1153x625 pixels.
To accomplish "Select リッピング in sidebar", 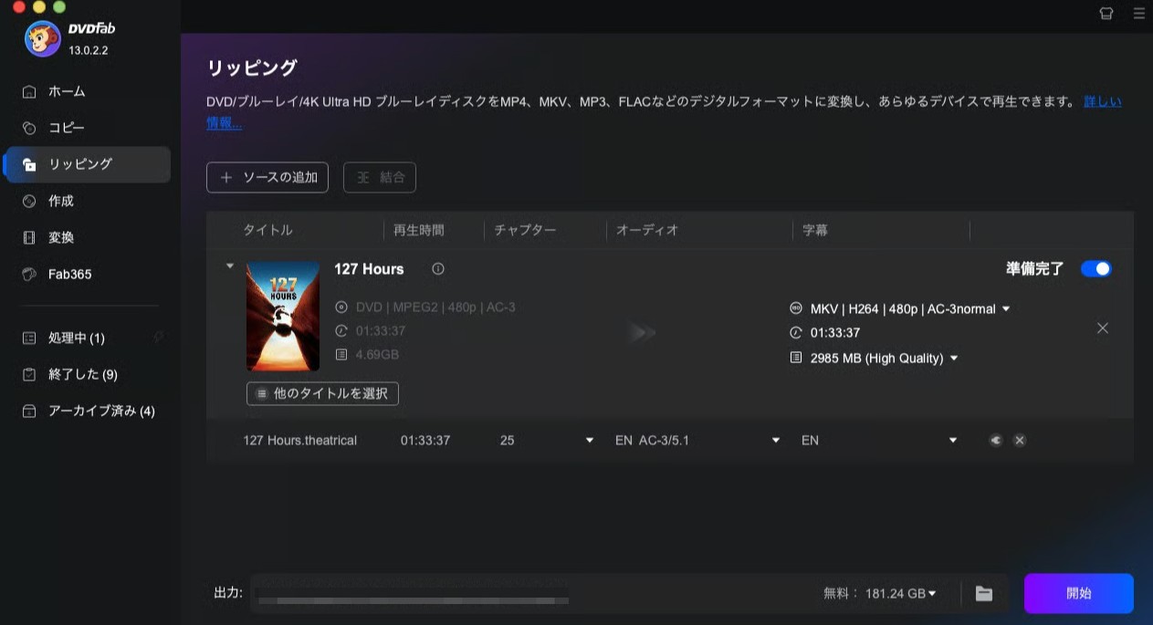I will [x=87, y=164].
